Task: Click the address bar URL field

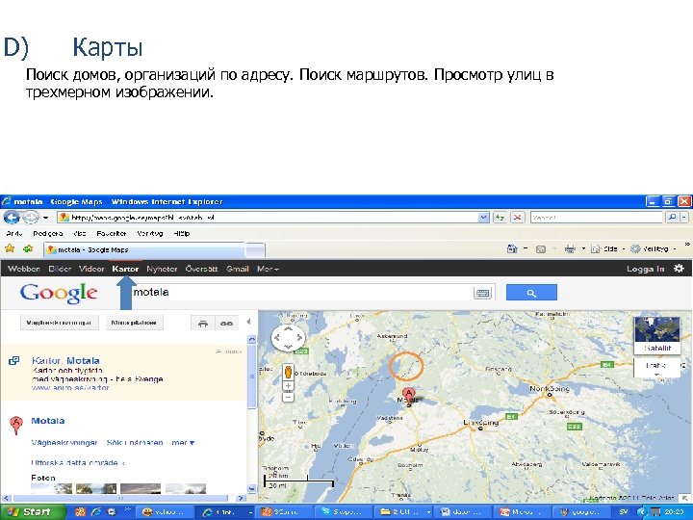Action: (x=268, y=218)
